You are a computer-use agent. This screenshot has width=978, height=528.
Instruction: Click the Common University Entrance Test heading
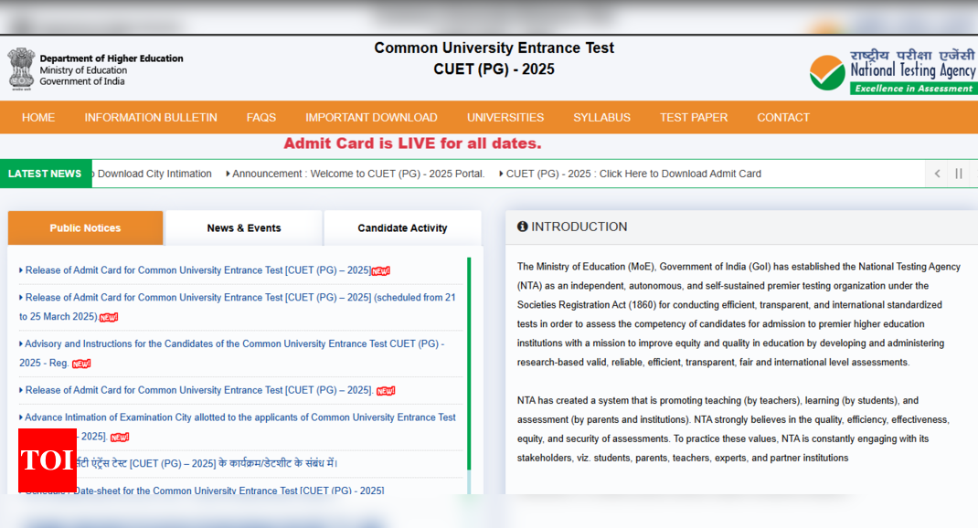click(x=494, y=48)
